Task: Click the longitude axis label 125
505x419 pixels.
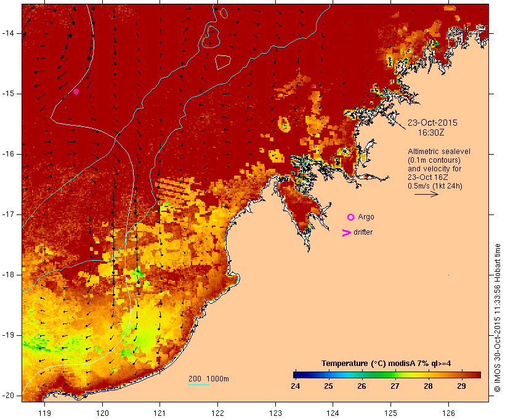Action: [x=390, y=413]
